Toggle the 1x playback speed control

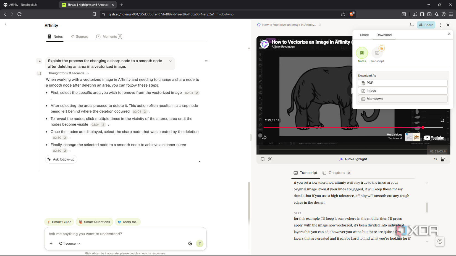tap(435, 159)
